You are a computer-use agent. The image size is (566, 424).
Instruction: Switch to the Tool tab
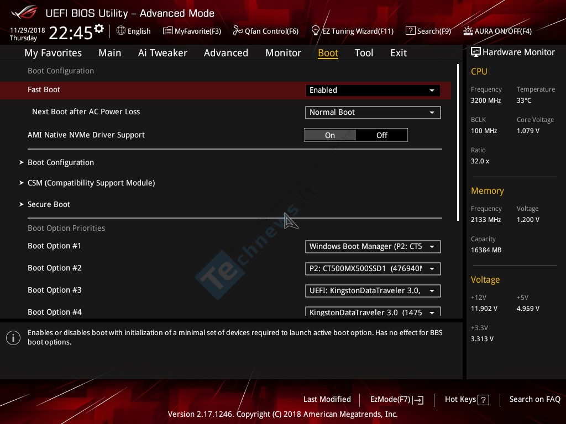(x=364, y=53)
